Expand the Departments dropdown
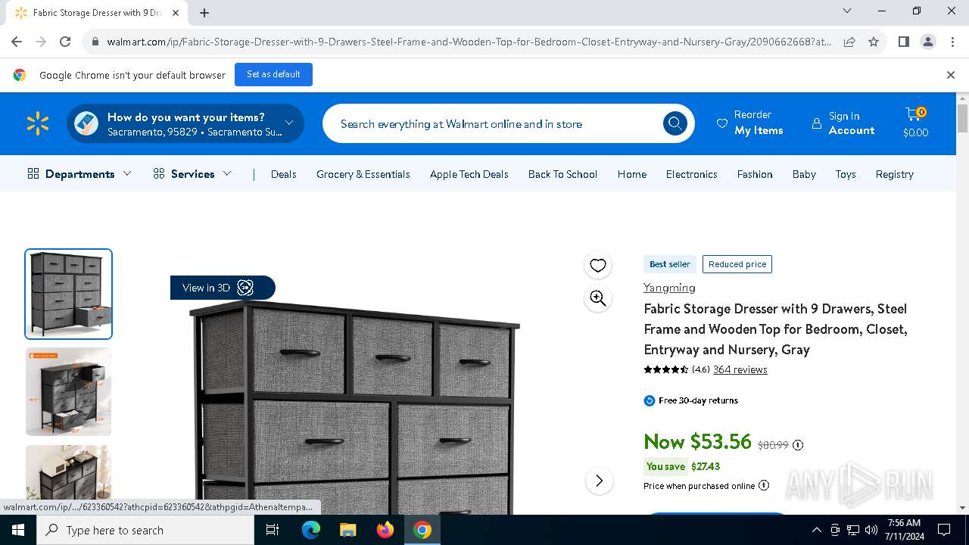The width and height of the screenshot is (969, 545). (79, 174)
